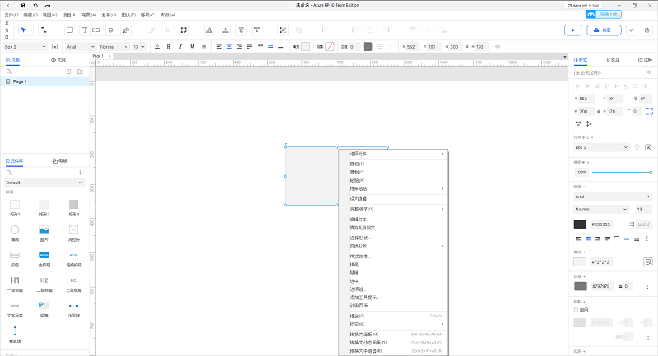Click the Bold formatting icon

(x=169, y=46)
